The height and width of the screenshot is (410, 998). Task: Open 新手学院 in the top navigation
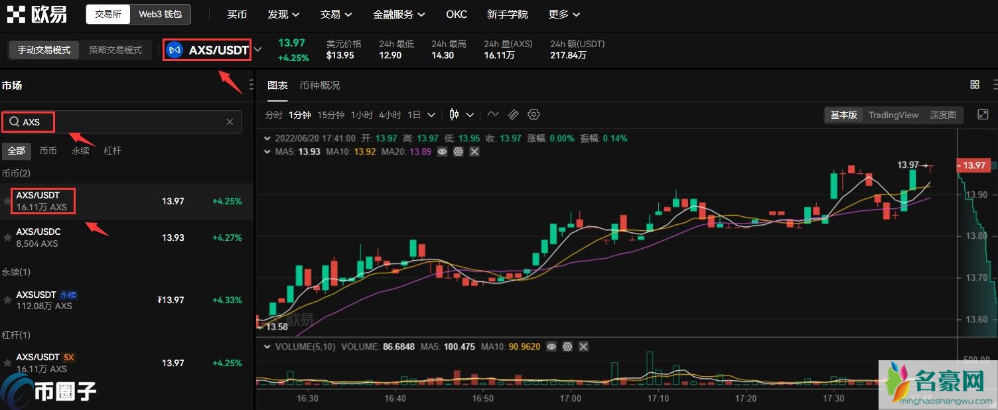point(508,14)
